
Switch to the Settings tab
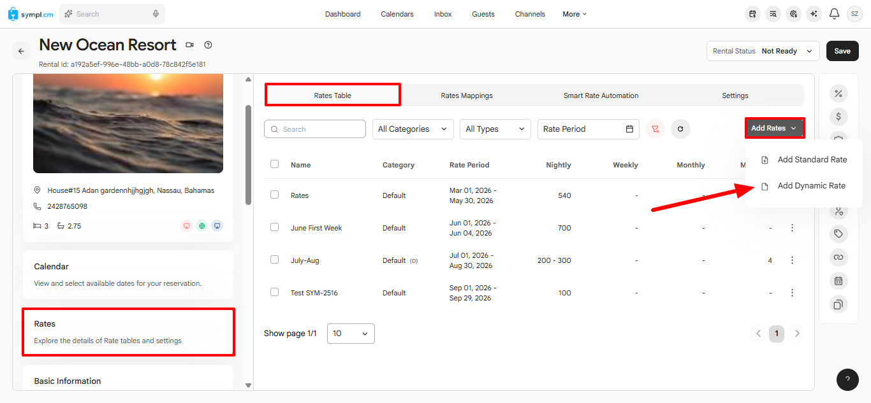pyautogui.click(x=735, y=95)
